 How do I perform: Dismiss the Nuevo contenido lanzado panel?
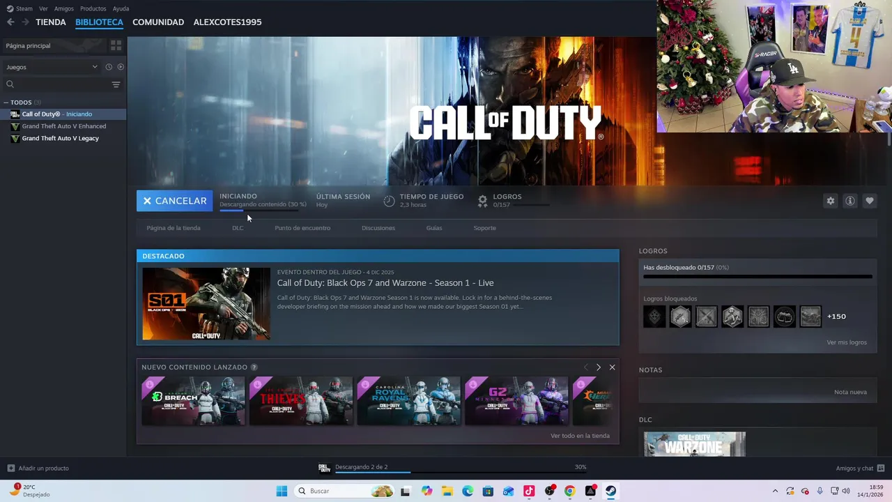612,367
